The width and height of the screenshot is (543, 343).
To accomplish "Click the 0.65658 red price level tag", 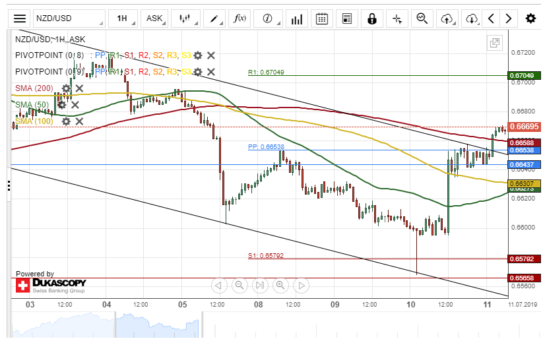I will click(524, 278).
